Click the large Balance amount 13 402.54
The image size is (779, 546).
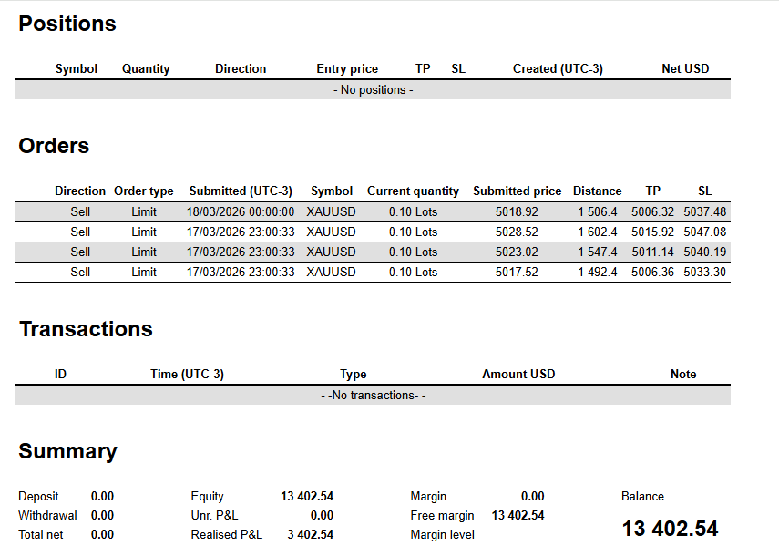(670, 529)
